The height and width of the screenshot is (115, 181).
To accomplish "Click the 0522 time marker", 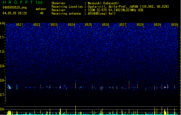I will coord(37,25).
